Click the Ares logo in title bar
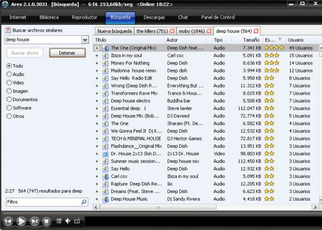 (x=5, y=4)
